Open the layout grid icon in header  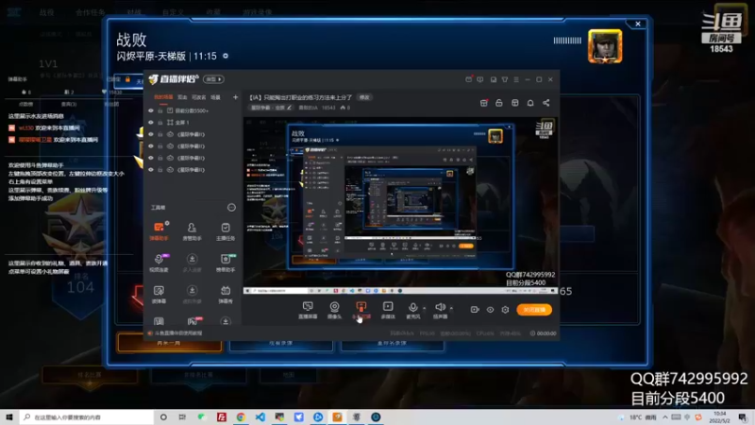[514, 103]
